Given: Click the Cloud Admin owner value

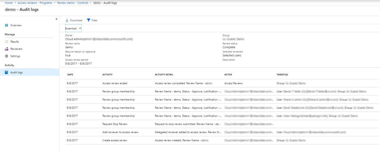Looking at the screenshot, I should coord(99,39).
